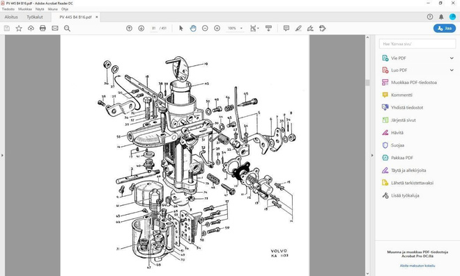
Task: Switch to the Aloitus tab
Action: (x=11, y=17)
